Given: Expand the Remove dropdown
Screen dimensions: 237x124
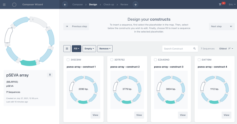Looking at the screenshot, I should 105,49.
